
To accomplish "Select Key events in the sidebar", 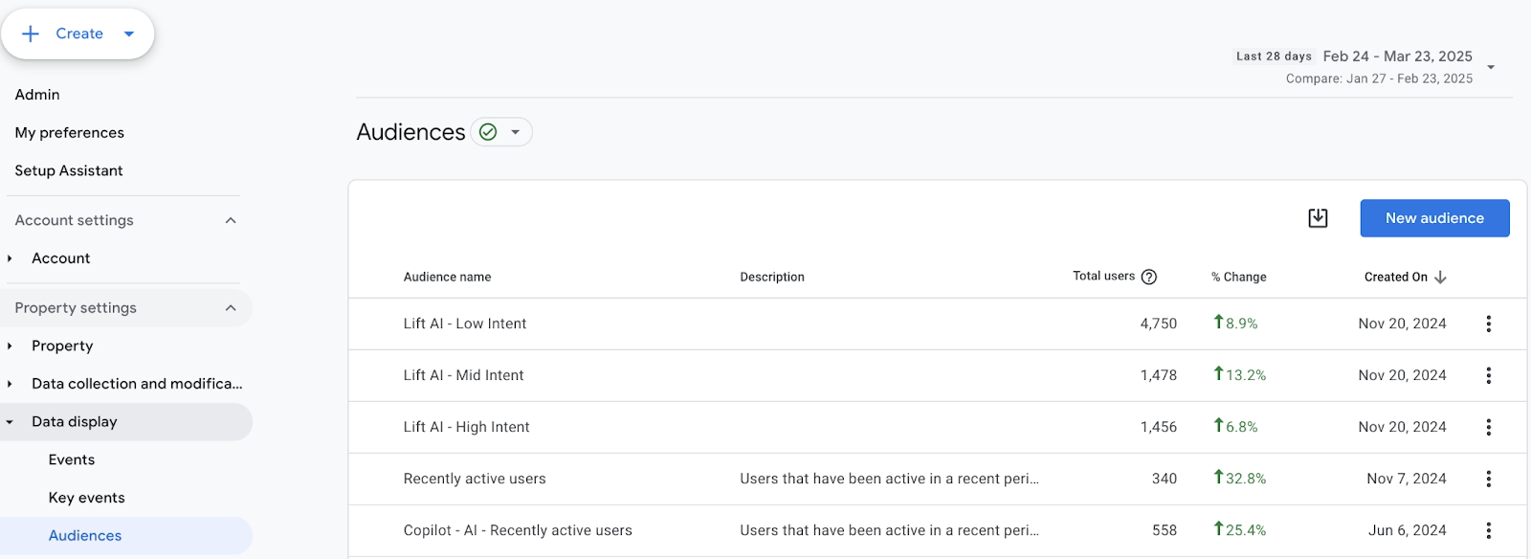I will coord(87,498).
